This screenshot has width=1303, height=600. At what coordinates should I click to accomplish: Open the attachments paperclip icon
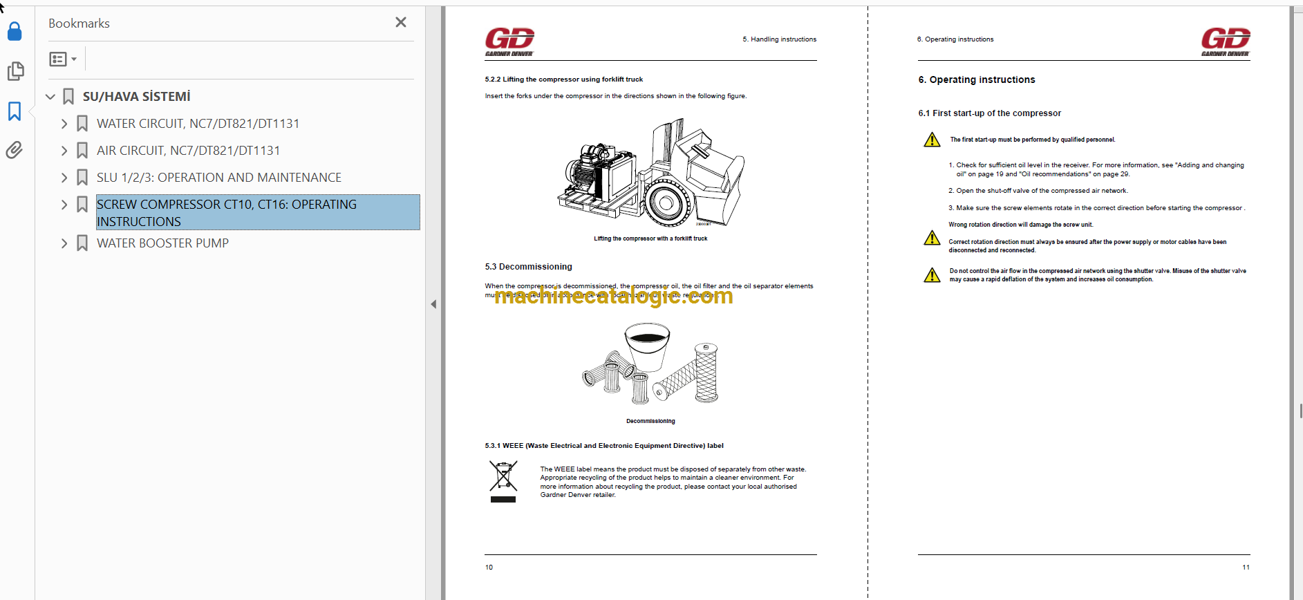click(15, 150)
